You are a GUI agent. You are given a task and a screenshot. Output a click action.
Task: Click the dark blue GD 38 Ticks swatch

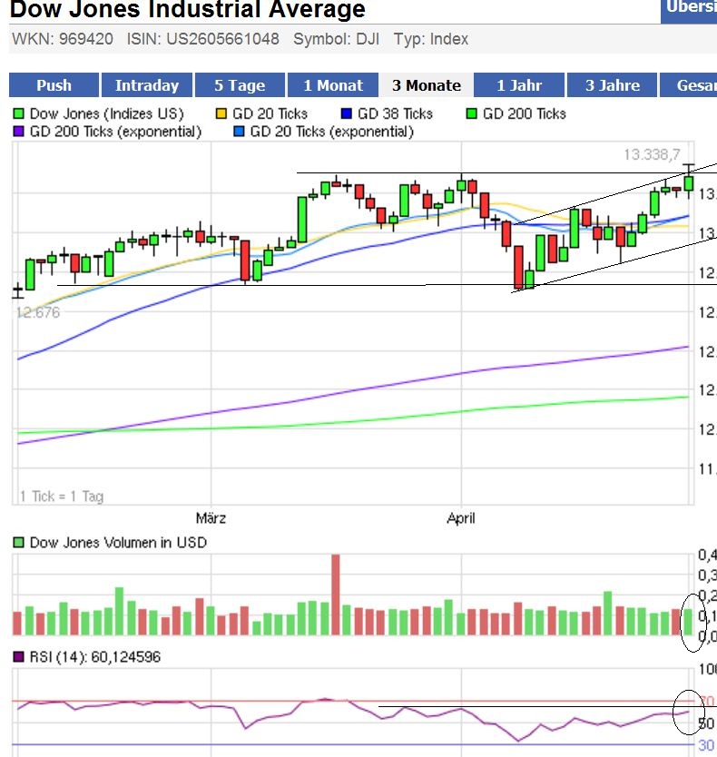click(x=346, y=114)
